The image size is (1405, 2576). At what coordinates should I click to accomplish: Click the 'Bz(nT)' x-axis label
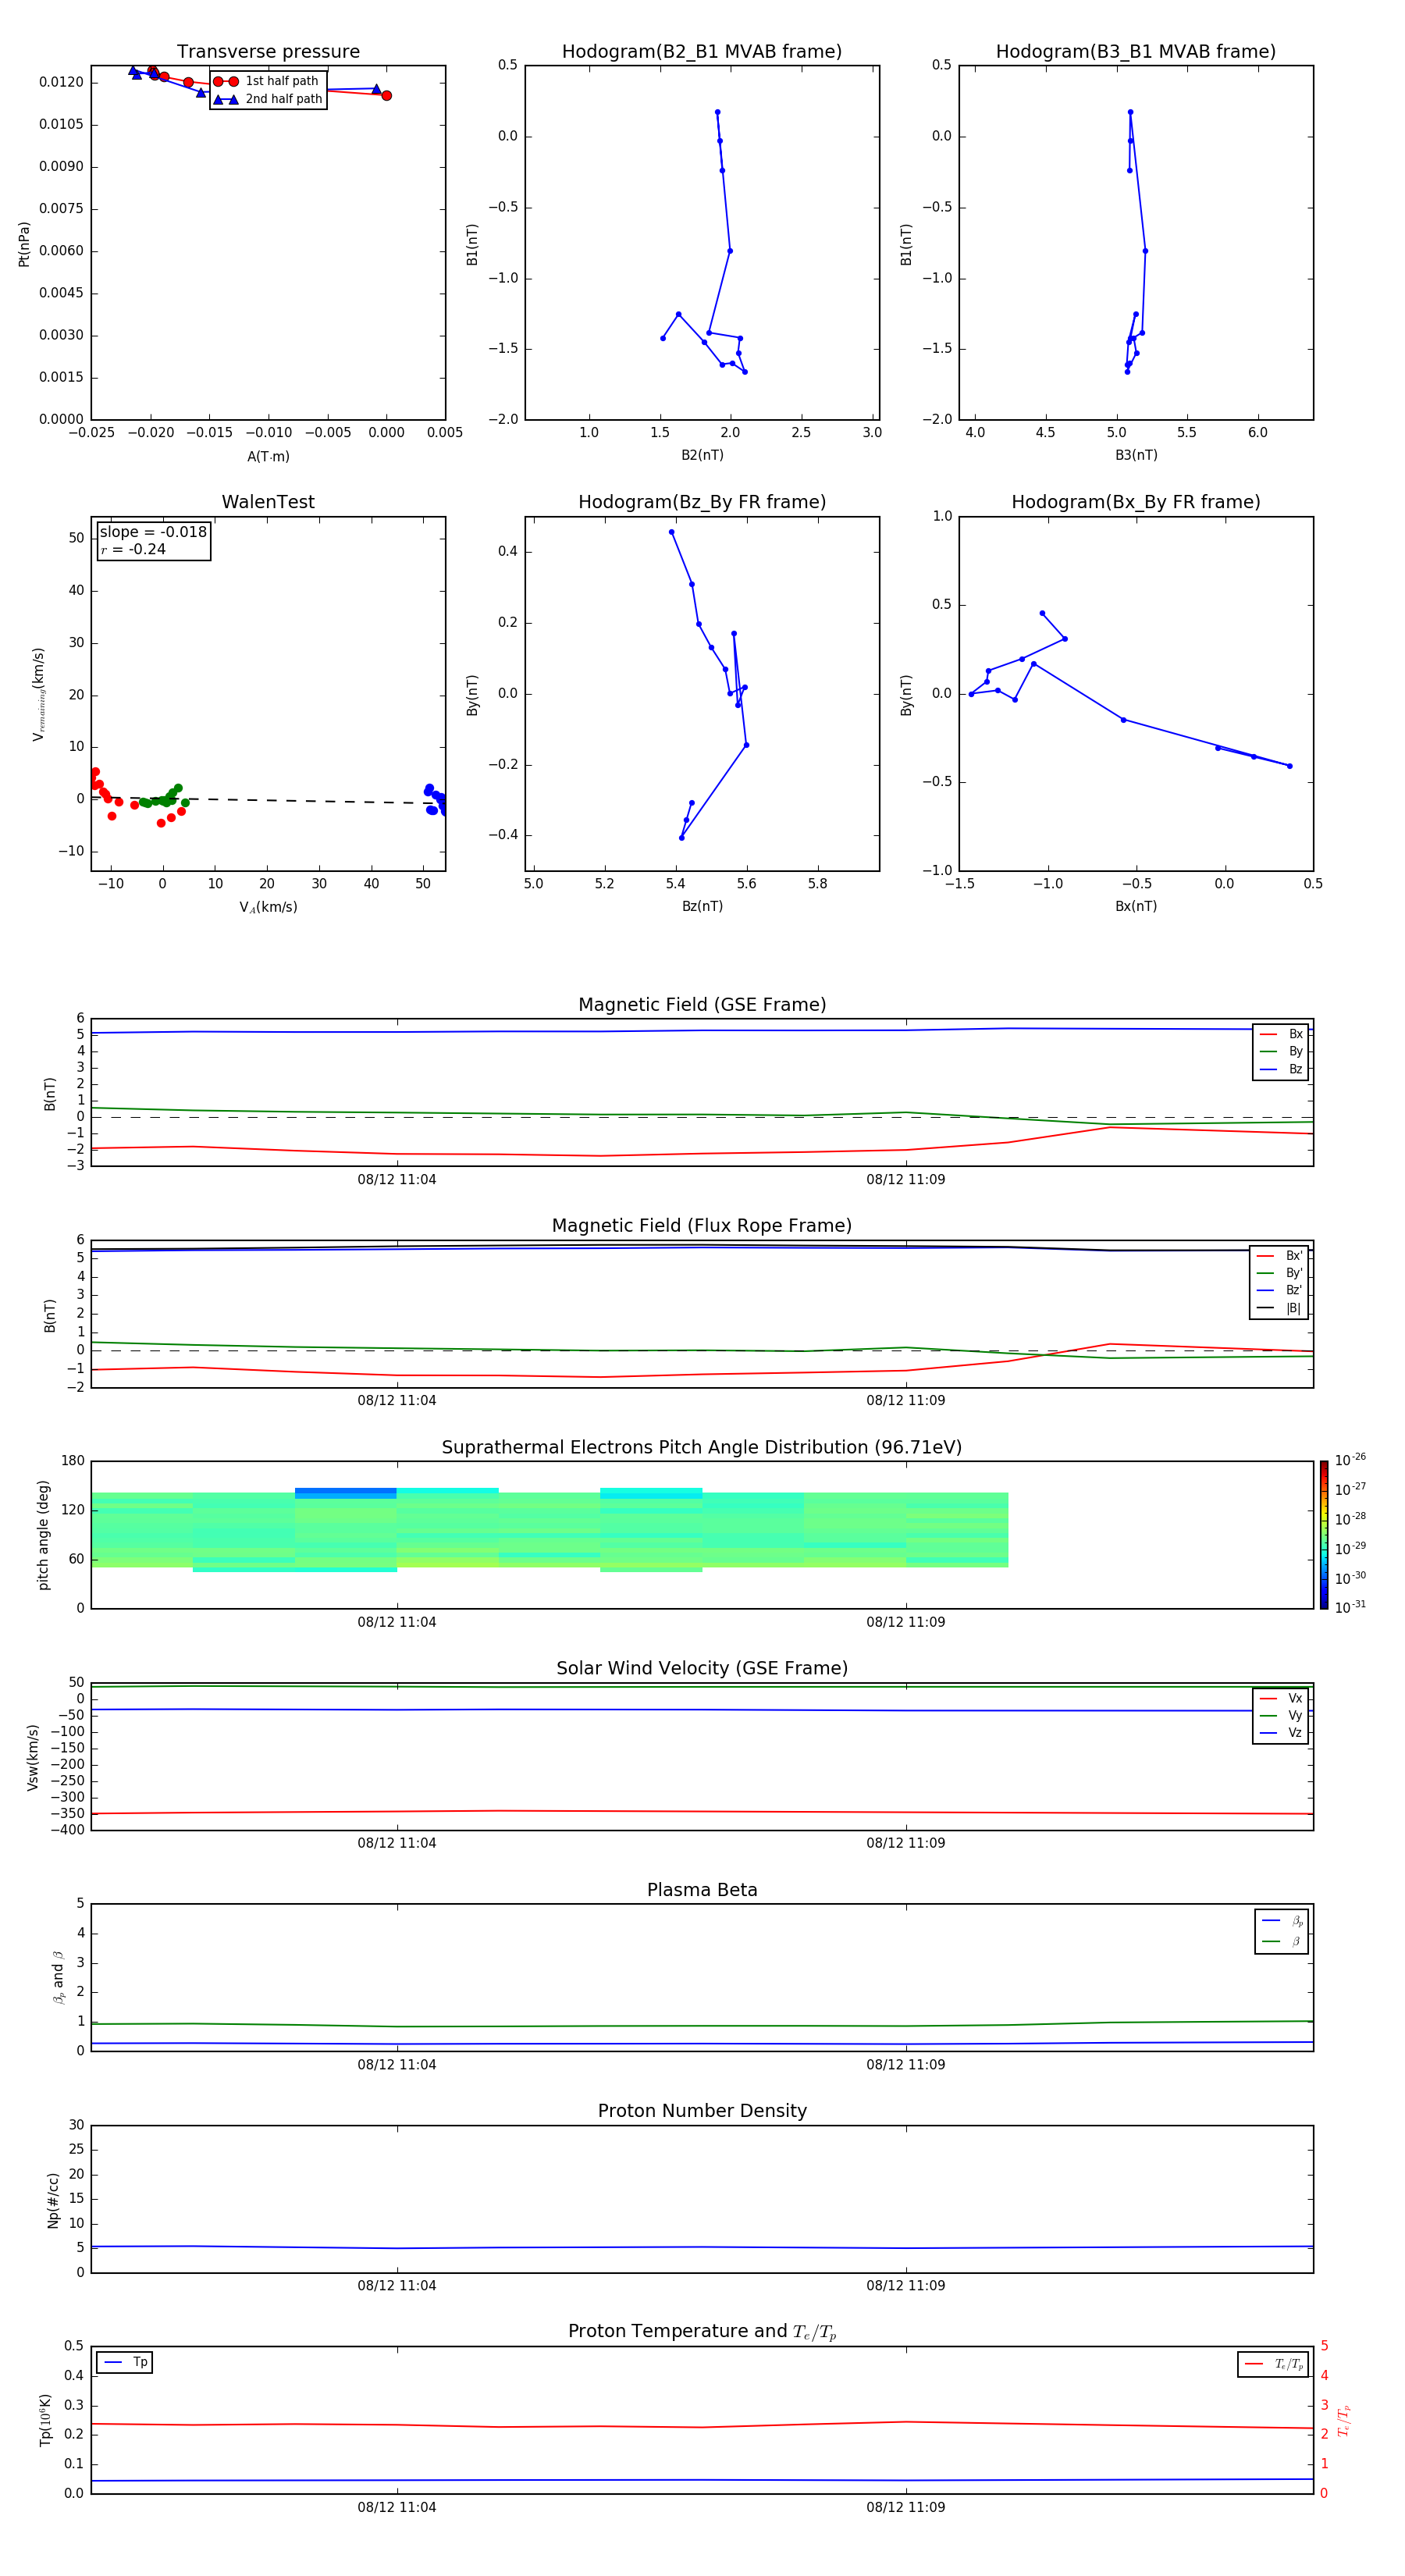pos(702,906)
